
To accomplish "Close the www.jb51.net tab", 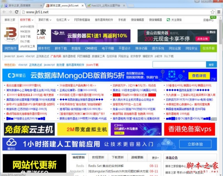I will [x=83, y=6].
